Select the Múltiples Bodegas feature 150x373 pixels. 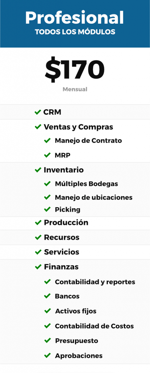pyautogui.click(x=86, y=184)
